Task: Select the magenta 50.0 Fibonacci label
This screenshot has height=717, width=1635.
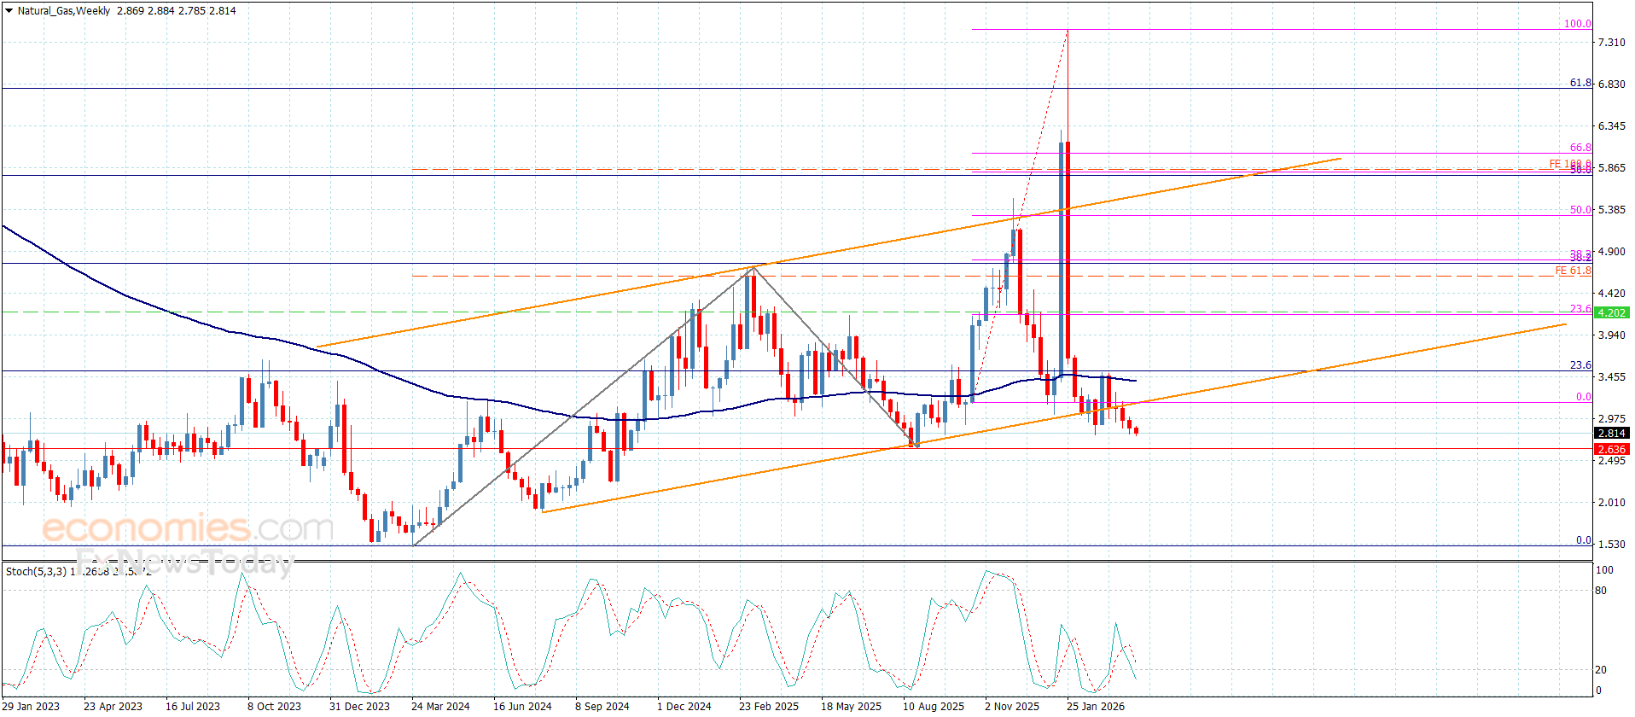Action: pos(1580,210)
